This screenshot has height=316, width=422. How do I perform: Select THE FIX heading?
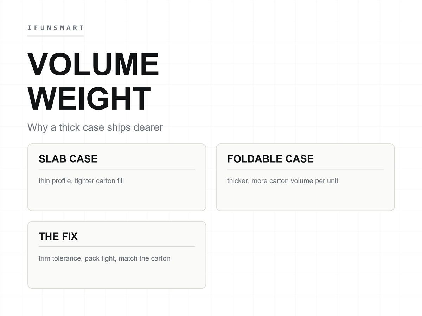click(x=58, y=236)
